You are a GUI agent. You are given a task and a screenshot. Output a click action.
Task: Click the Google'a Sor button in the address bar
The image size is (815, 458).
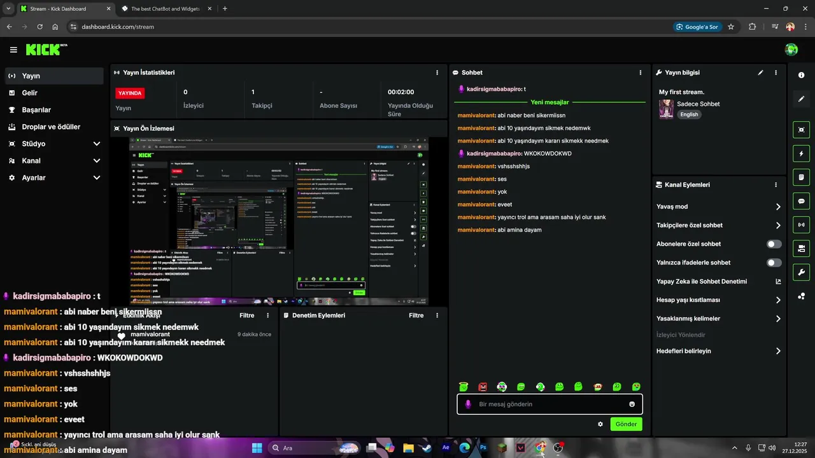point(697,27)
